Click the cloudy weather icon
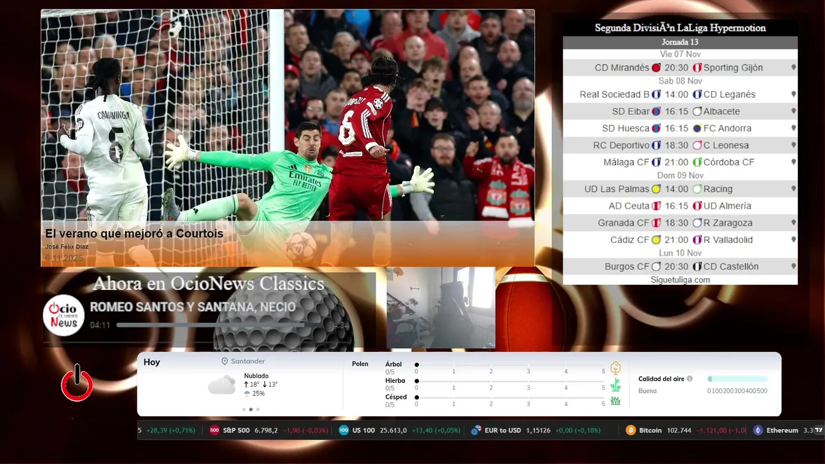Screen dimensions: 825x464 pyautogui.click(x=222, y=385)
